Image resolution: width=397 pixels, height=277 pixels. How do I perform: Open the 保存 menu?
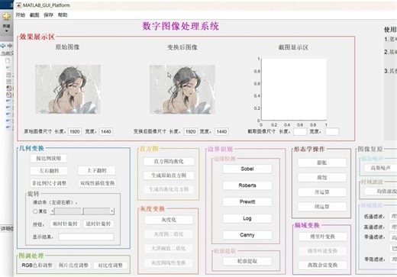(x=48, y=15)
